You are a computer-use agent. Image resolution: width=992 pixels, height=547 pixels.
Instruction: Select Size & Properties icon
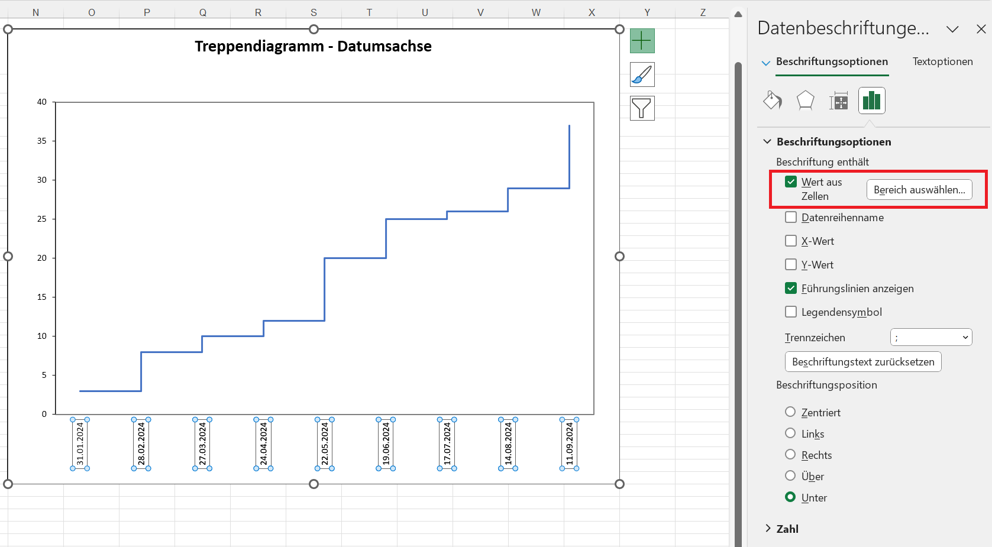click(x=838, y=101)
